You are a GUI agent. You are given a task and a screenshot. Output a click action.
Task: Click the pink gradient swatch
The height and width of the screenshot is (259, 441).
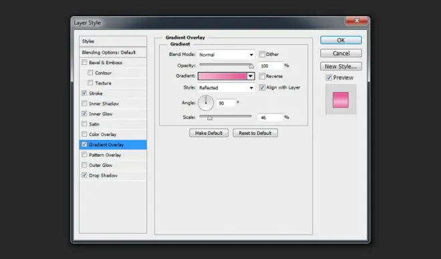[223, 76]
